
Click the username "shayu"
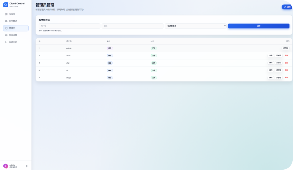point(69,78)
